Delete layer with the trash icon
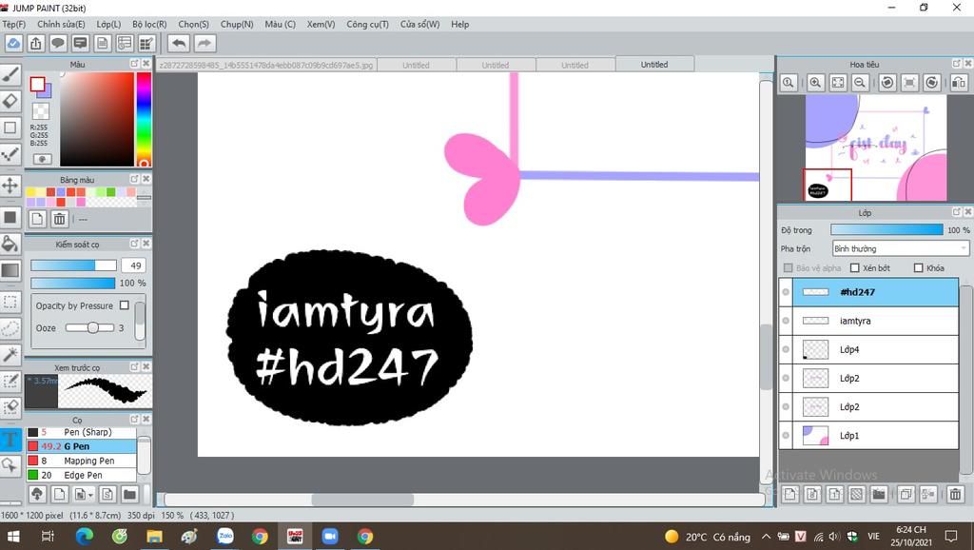This screenshot has height=550, width=974. [x=955, y=495]
